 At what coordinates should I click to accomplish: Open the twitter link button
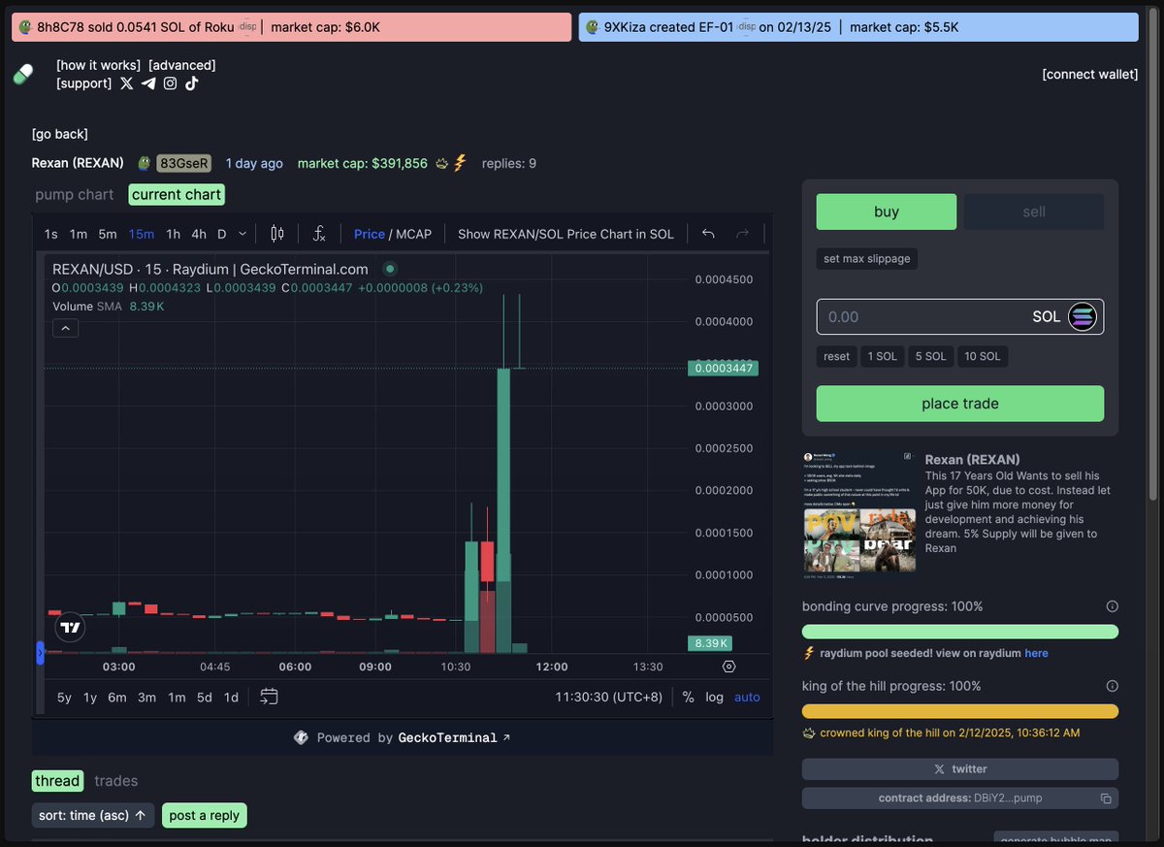coord(960,769)
